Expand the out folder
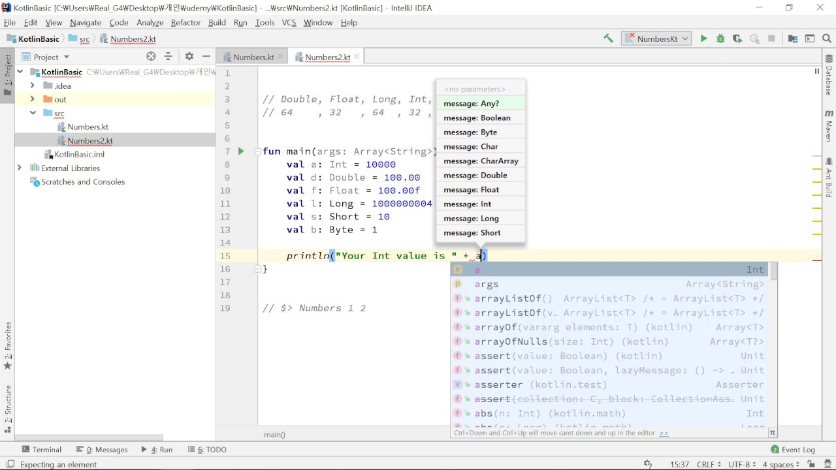 tap(33, 99)
